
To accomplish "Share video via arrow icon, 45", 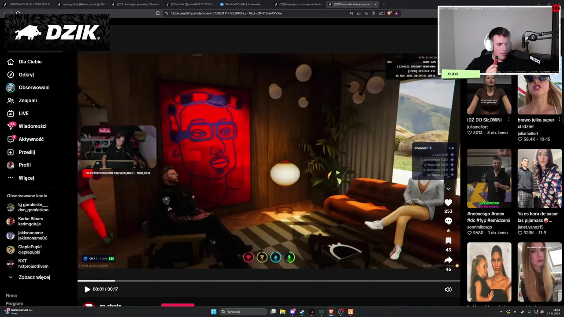I will (448, 260).
